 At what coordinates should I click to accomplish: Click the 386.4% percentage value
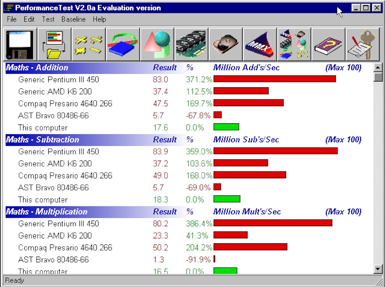tap(199, 224)
